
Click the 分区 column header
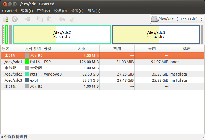12,49
